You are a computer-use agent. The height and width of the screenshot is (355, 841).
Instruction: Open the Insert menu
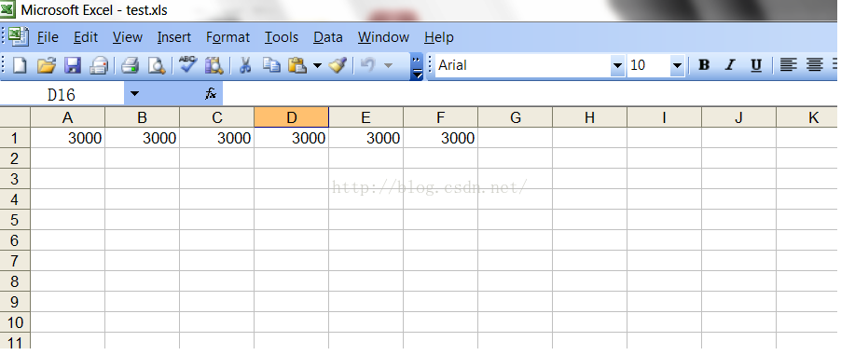pos(174,37)
